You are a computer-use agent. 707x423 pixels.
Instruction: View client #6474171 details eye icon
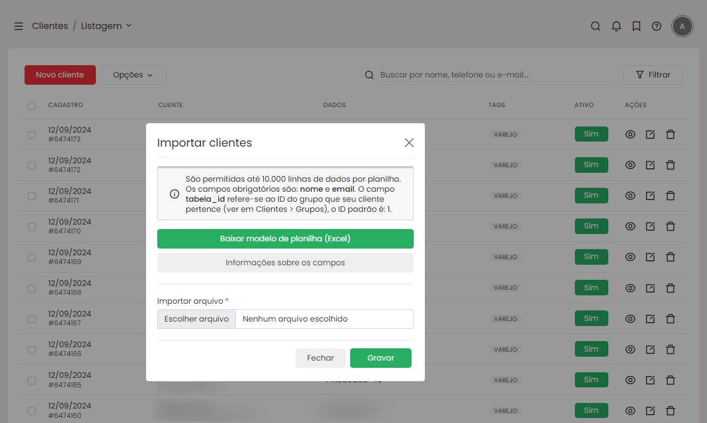click(630, 196)
